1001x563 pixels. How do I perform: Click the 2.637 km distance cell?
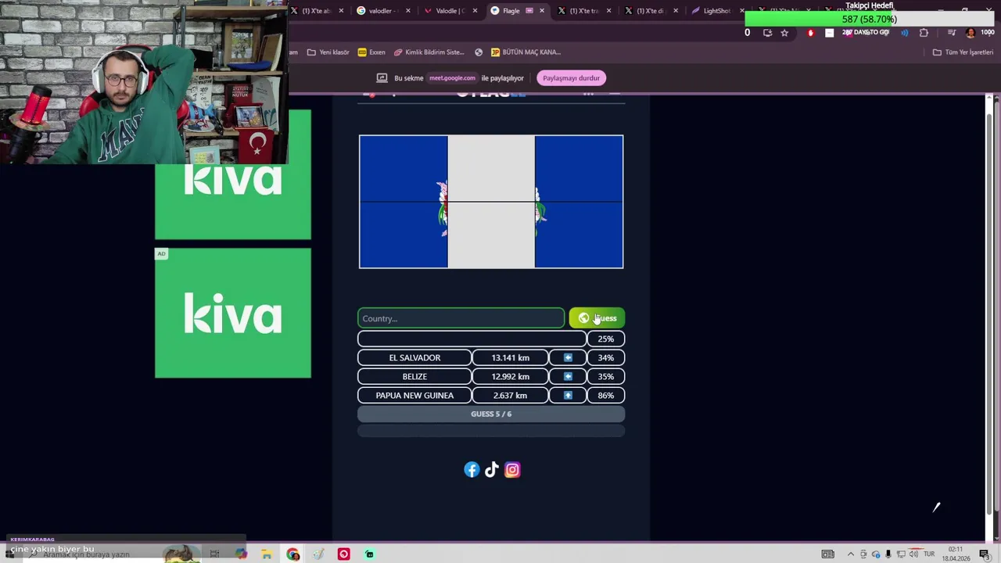pyautogui.click(x=511, y=395)
